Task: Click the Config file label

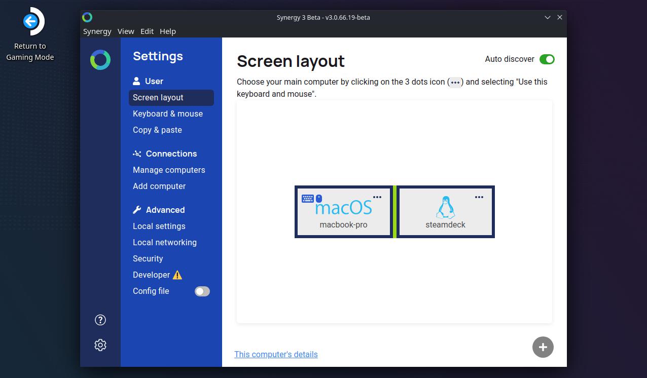Action: pos(151,291)
